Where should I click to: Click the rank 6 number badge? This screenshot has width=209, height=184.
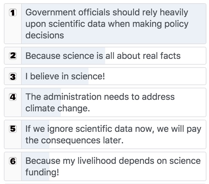click(13, 161)
